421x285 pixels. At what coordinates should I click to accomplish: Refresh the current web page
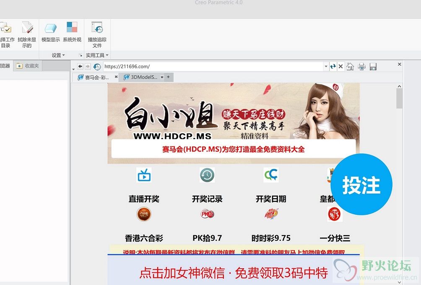coord(333,67)
